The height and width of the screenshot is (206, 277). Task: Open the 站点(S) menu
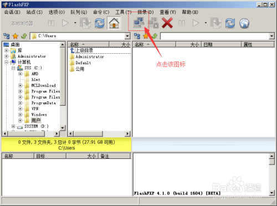coord(34,12)
